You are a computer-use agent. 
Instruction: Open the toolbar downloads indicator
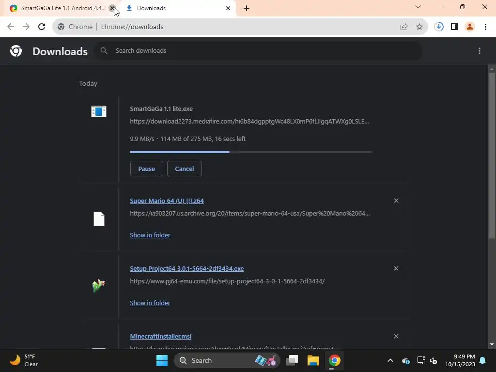[439, 27]
